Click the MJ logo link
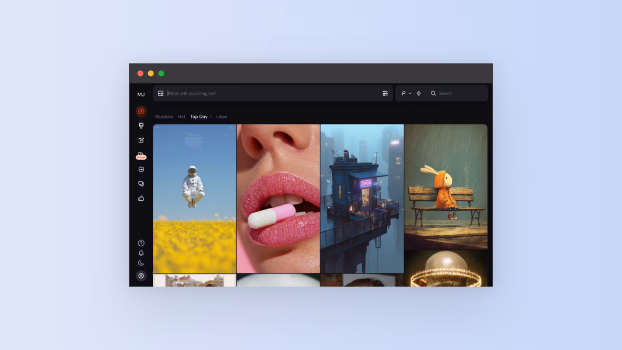This screenshot has width=622, height=350. coord(141,95)
